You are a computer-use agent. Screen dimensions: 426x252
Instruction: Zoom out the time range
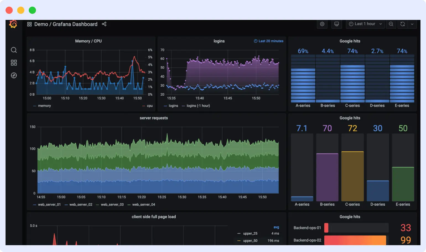pos(391,24)
